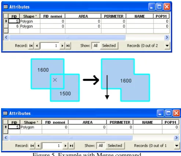Maximize the top Attributes window
181x156 pixels.
tap(159, 7)
